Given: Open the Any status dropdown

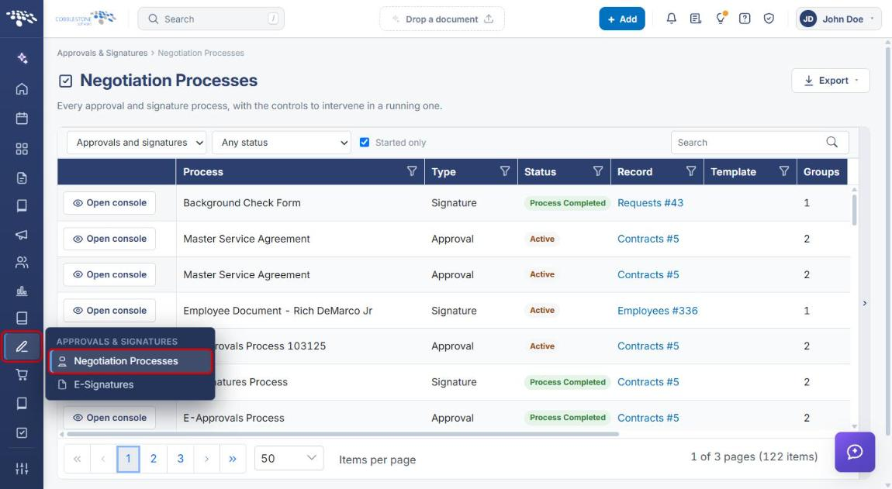Looking at the screenshot, I should pyautogui.click(x=282, y=142).
